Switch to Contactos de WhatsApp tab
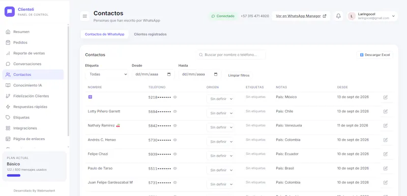The width and height of the screenshot is (407, 196). (x=104, y=34)
